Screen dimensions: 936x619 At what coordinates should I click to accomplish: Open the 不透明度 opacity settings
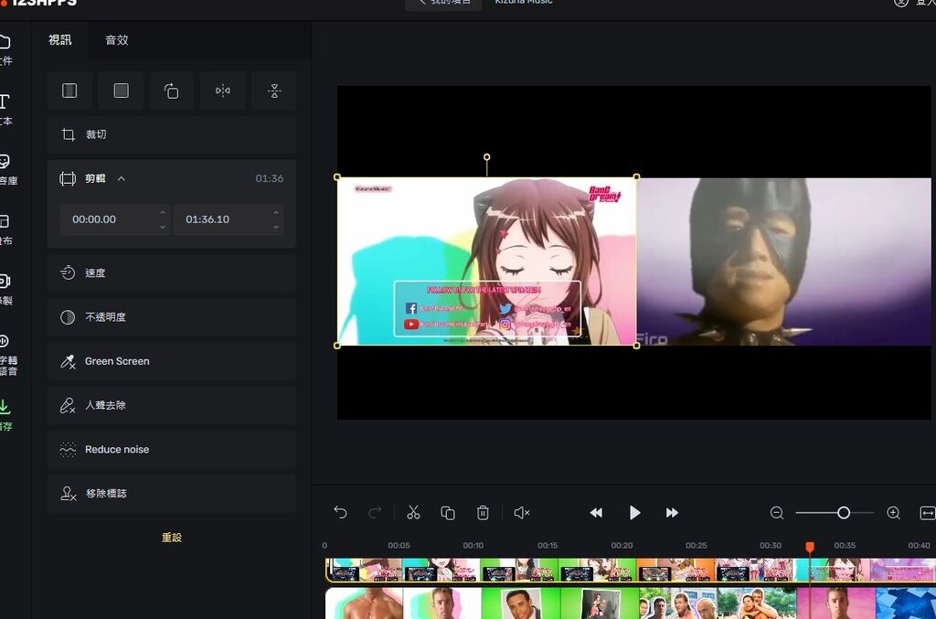(172, 317)
